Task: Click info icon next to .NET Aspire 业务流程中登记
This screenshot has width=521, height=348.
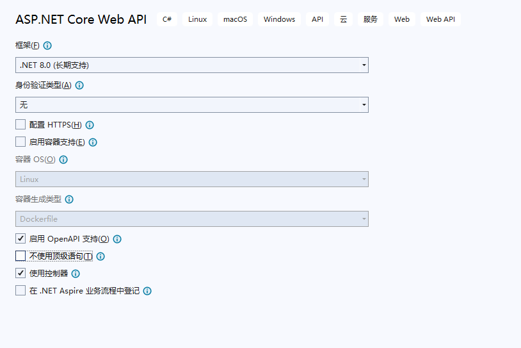Action: pos(147,291)
